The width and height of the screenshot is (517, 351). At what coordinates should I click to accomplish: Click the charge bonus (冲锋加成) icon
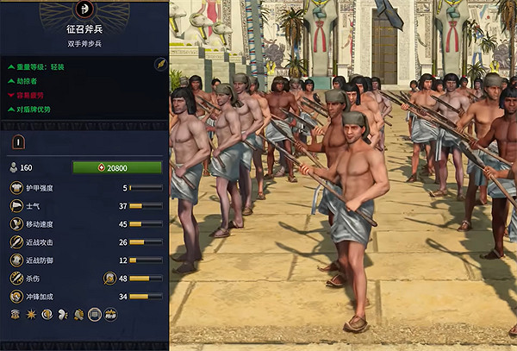pos(16,297)
